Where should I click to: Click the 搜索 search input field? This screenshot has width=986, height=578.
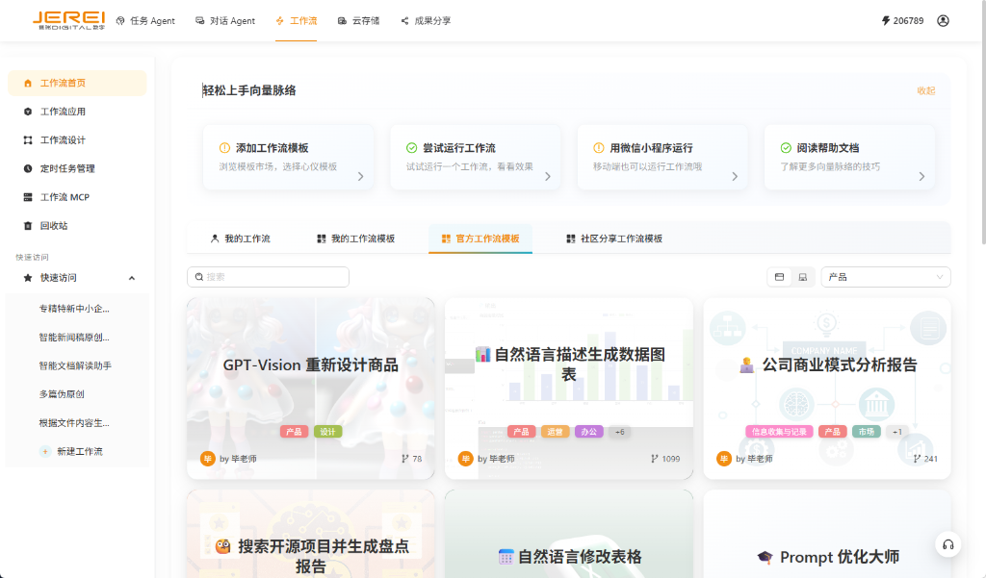268,277
